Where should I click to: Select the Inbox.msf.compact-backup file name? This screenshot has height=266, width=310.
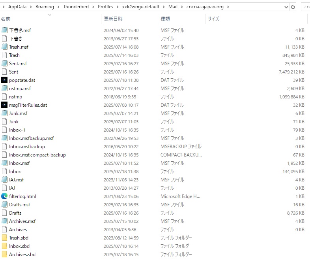37,155
